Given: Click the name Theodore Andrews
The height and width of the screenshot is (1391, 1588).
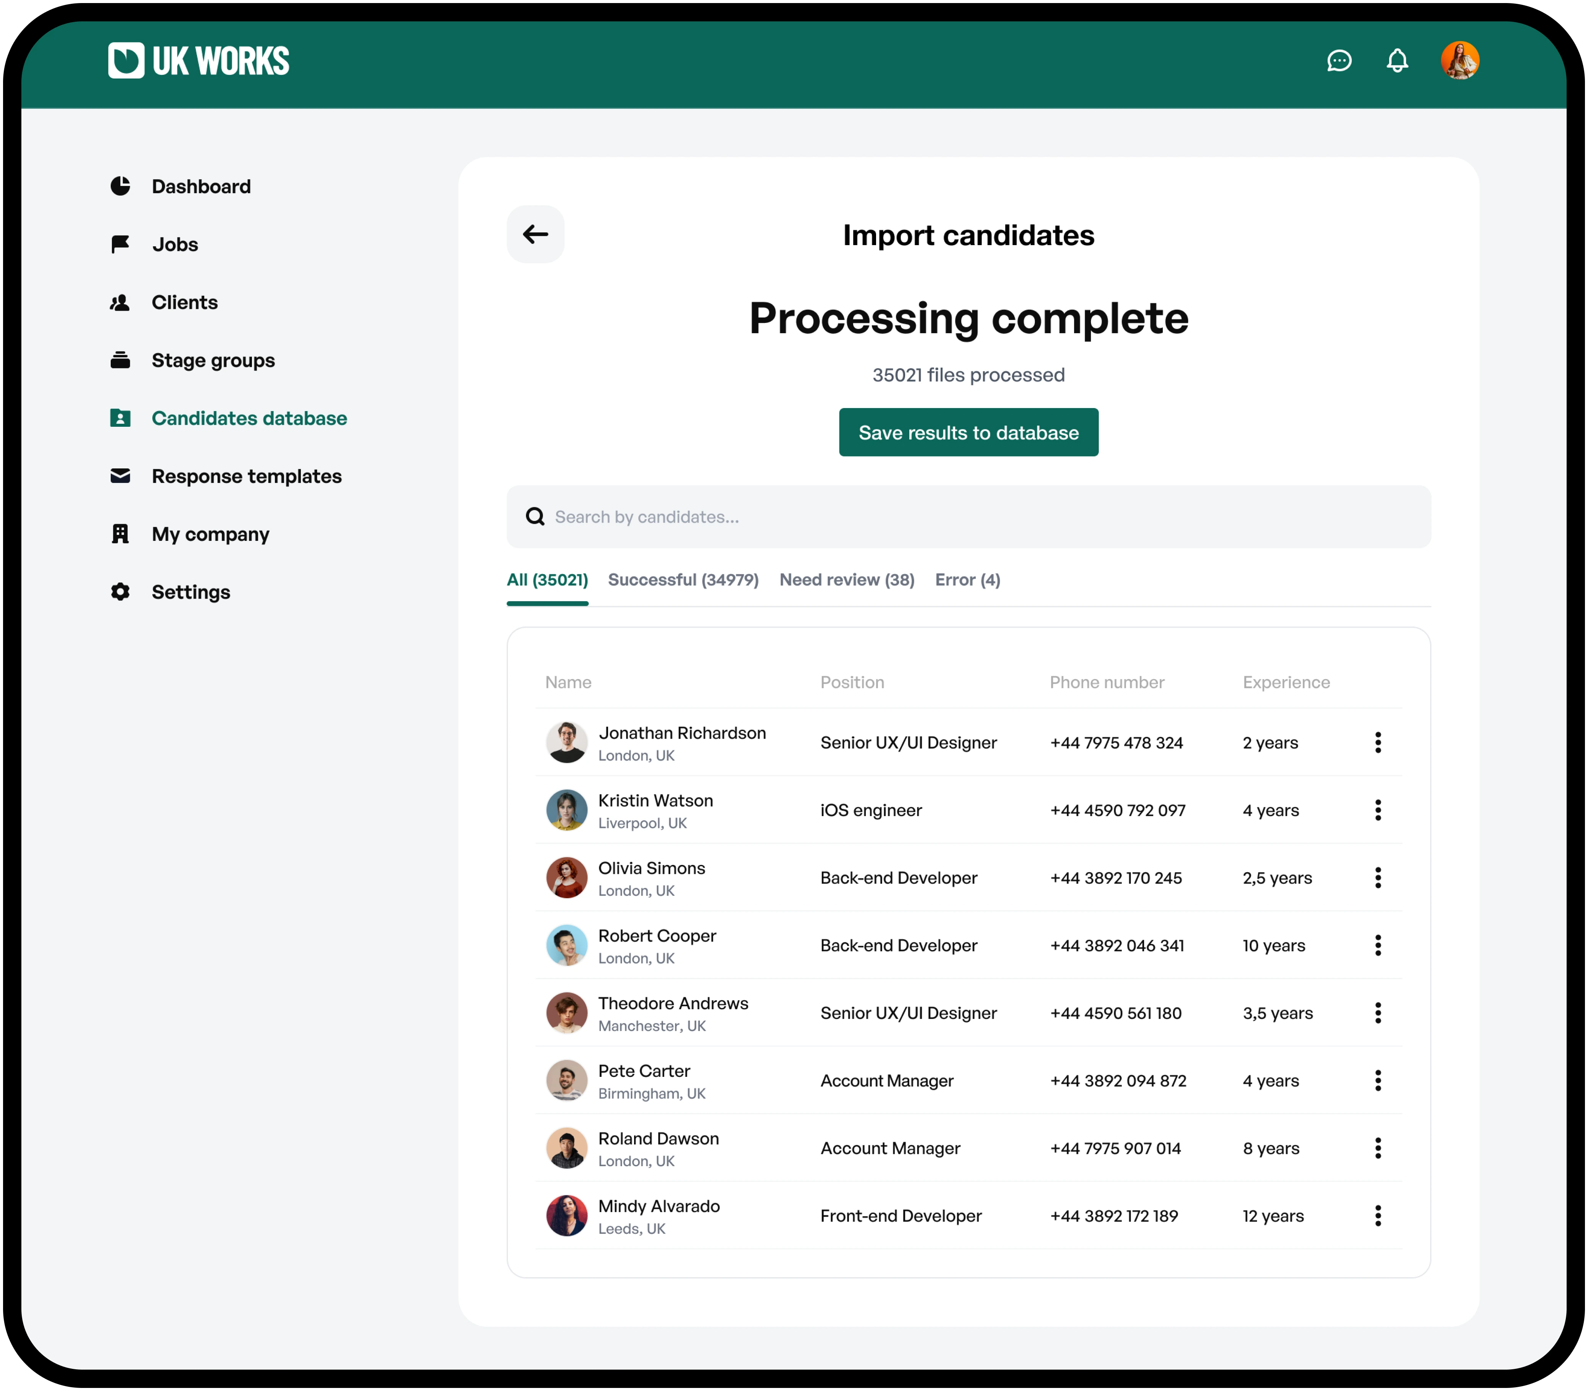Looking at the screenshot, I should click(x=674, y=1003).
